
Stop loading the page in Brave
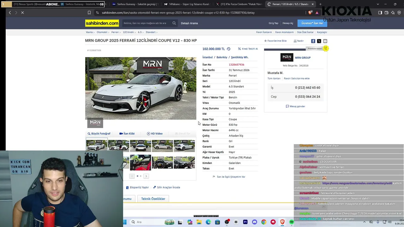23,13
